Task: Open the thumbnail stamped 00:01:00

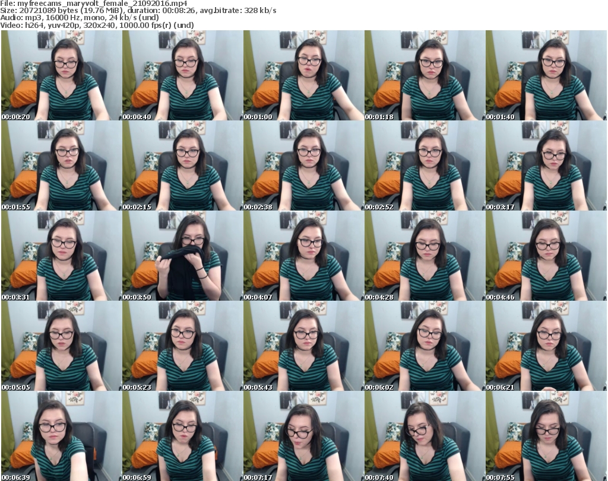Action: [303, 75]
